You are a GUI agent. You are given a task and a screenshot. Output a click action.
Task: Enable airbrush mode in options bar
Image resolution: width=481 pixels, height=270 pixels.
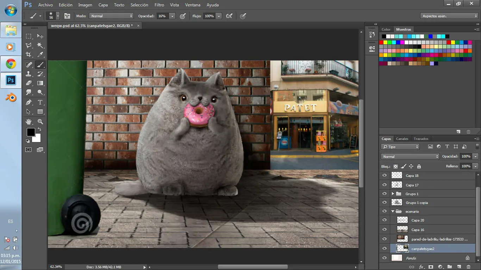coord(229,16)
